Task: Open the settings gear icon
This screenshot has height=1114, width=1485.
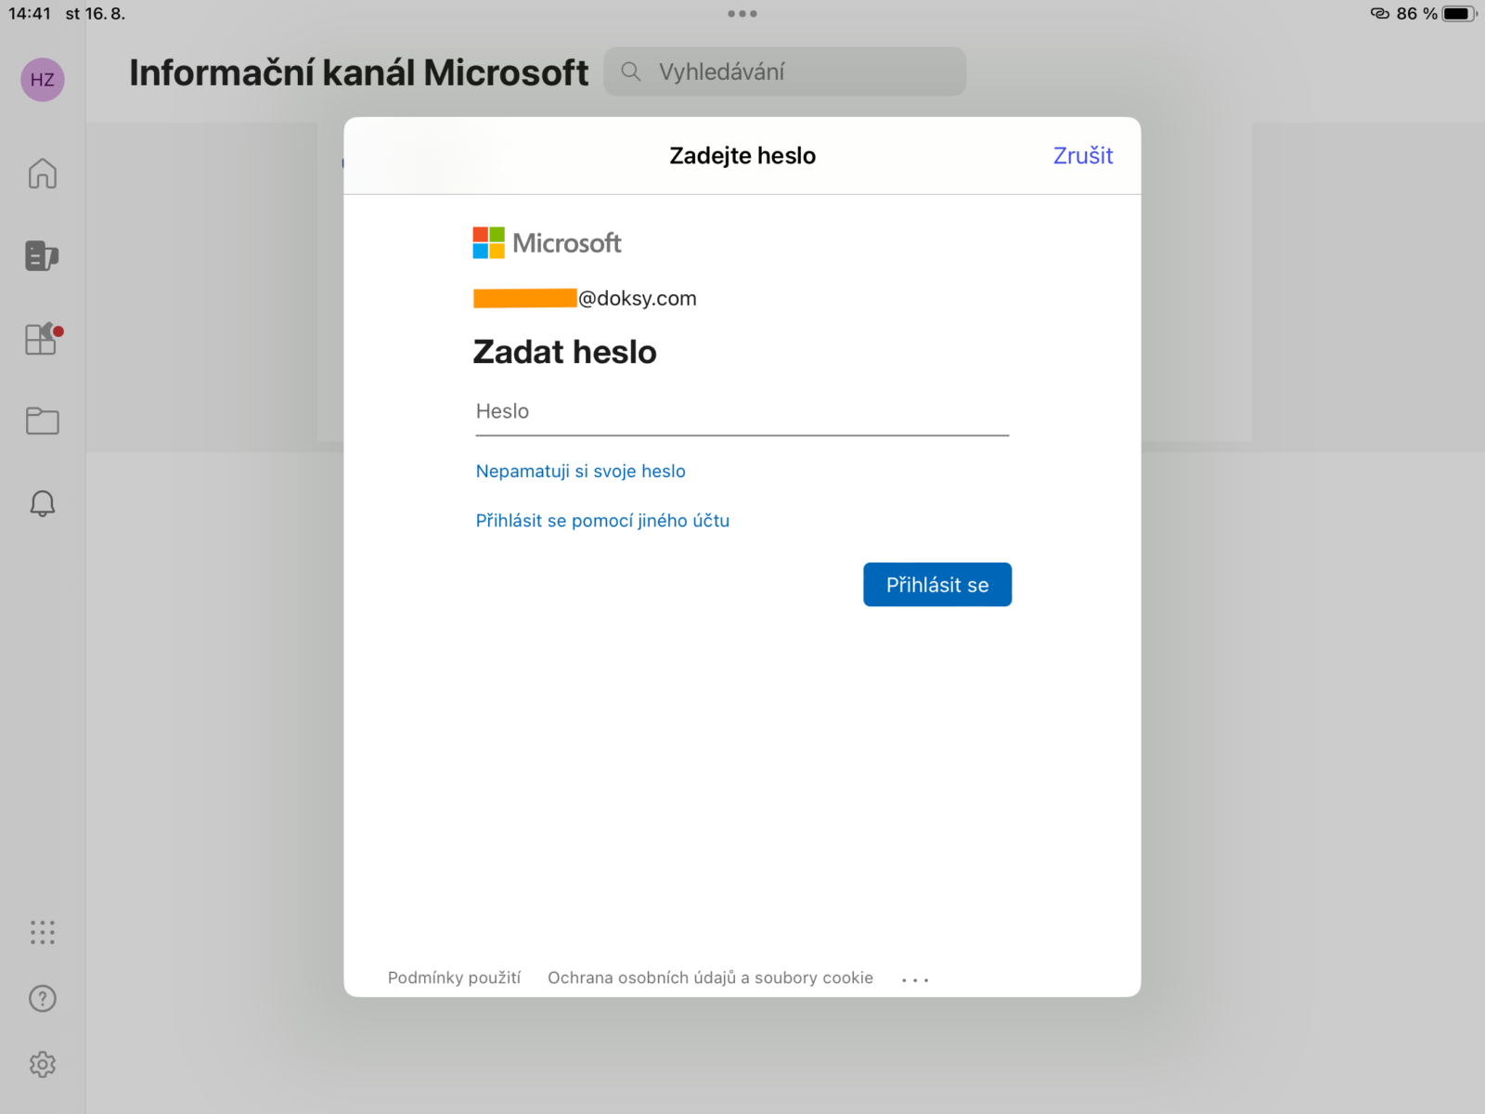Action: pyautogui.click(x=42, y=1065)
